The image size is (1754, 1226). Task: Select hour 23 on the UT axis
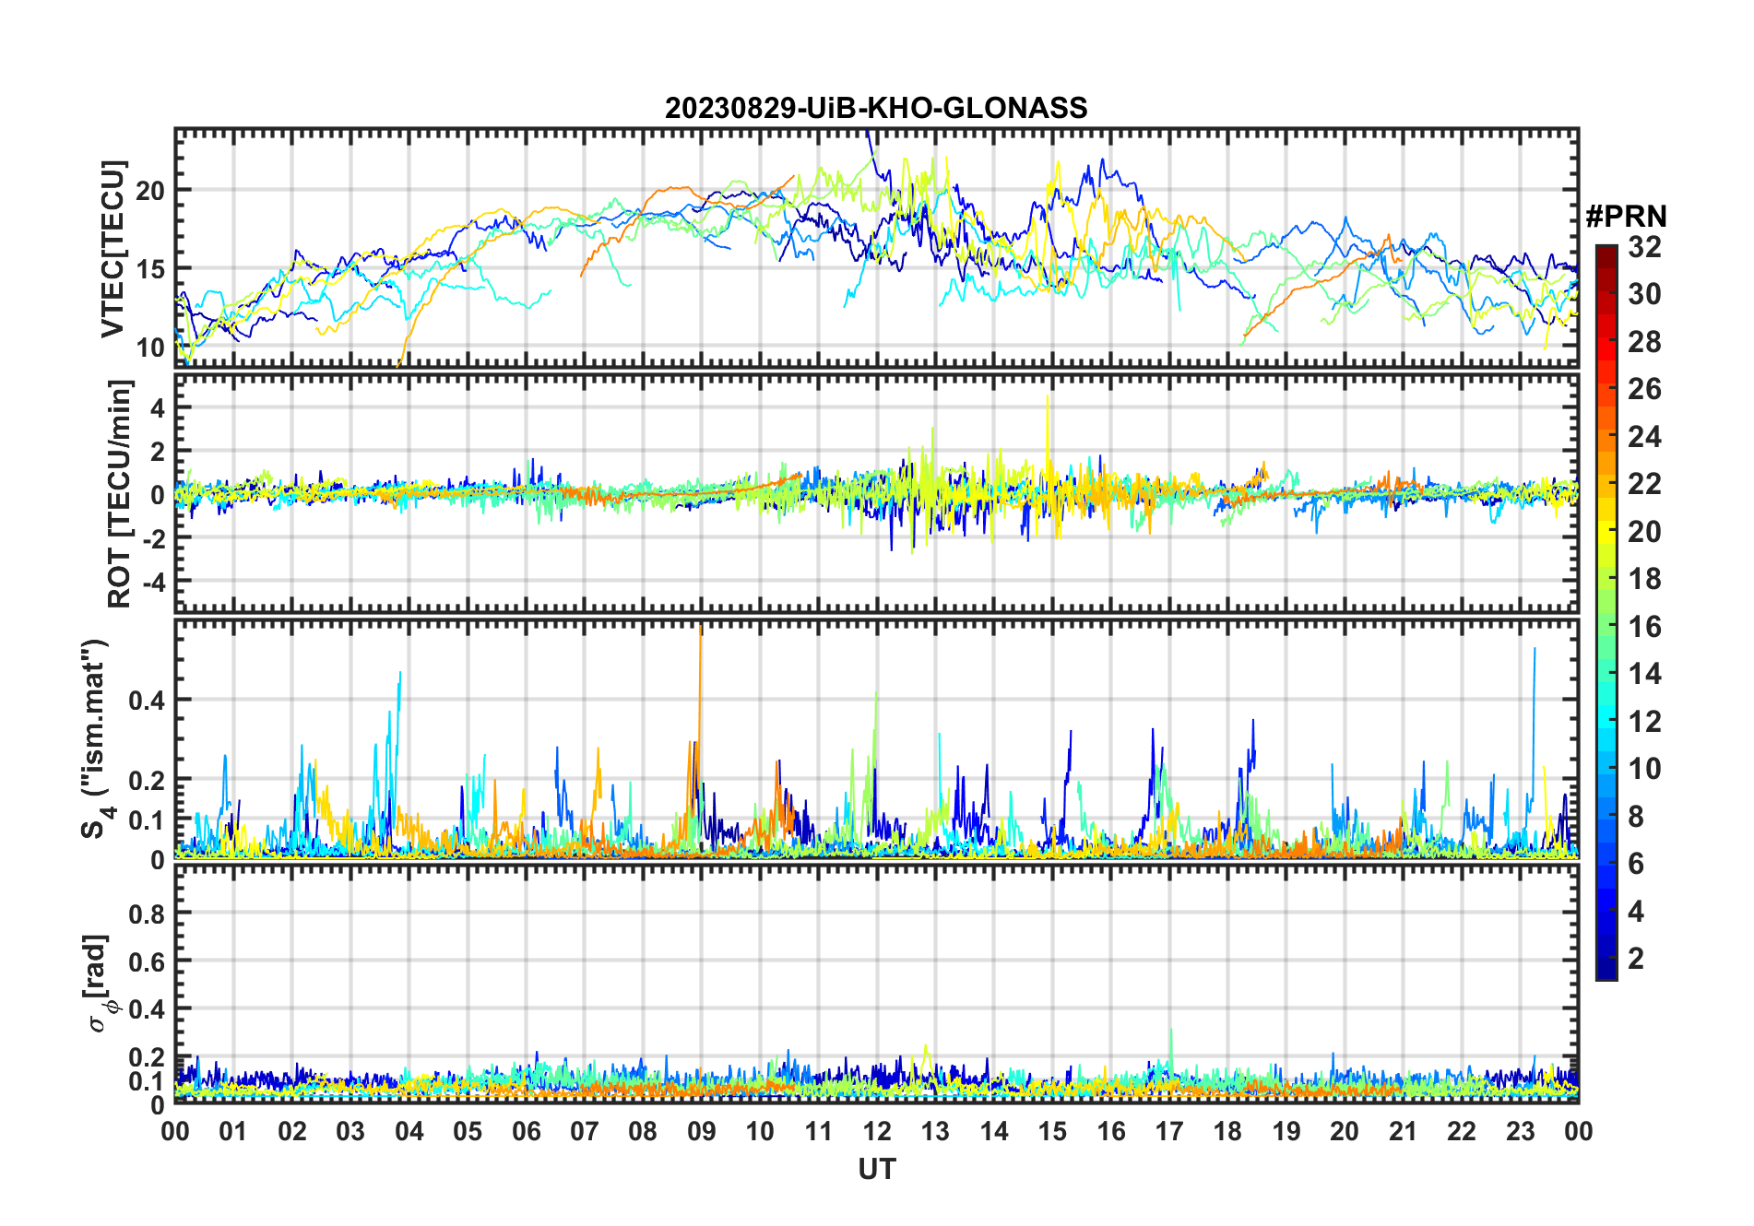coord(1520,1131)
